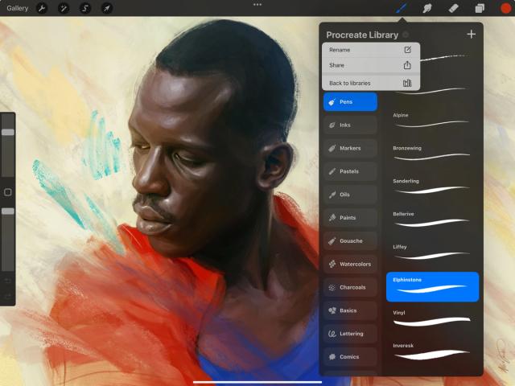Choose Back to libraries
Screen dimensions: 515x386
click(x=370, y=83)
